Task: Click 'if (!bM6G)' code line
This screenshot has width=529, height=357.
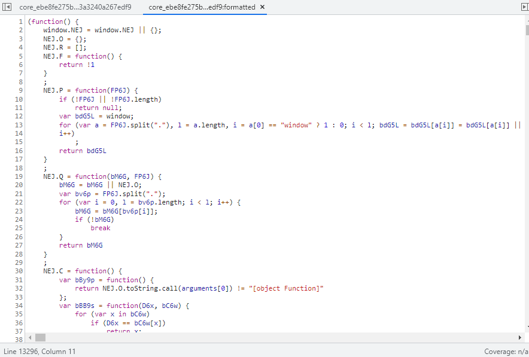Action: 95,219
